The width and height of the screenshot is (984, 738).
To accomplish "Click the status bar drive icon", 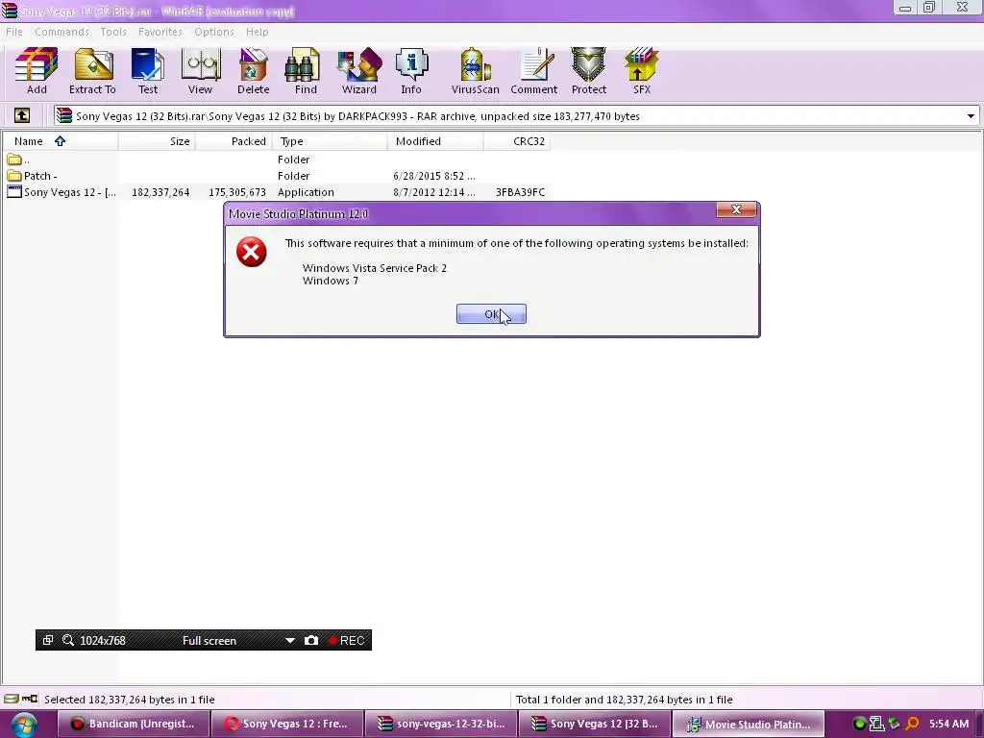I will 12,700.
